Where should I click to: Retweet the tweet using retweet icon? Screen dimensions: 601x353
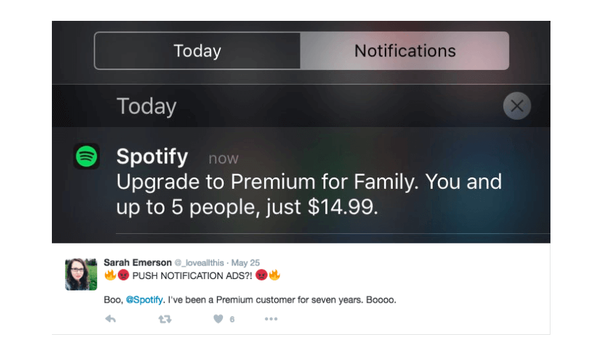165,319
